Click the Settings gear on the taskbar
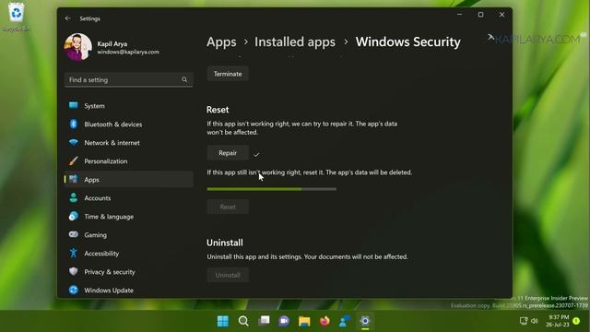Viewport: 590px width, 332px height. click(x=365, y=321)
